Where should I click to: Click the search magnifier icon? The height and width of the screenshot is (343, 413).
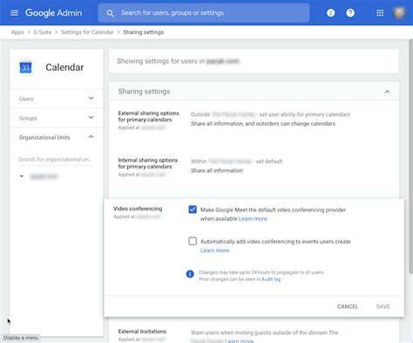click(110, 13)
